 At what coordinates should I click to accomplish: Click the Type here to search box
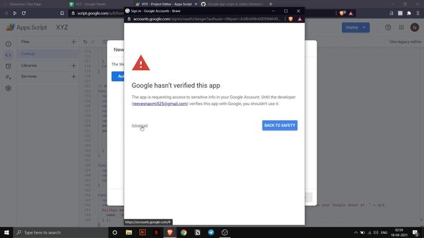pos(60,232)
